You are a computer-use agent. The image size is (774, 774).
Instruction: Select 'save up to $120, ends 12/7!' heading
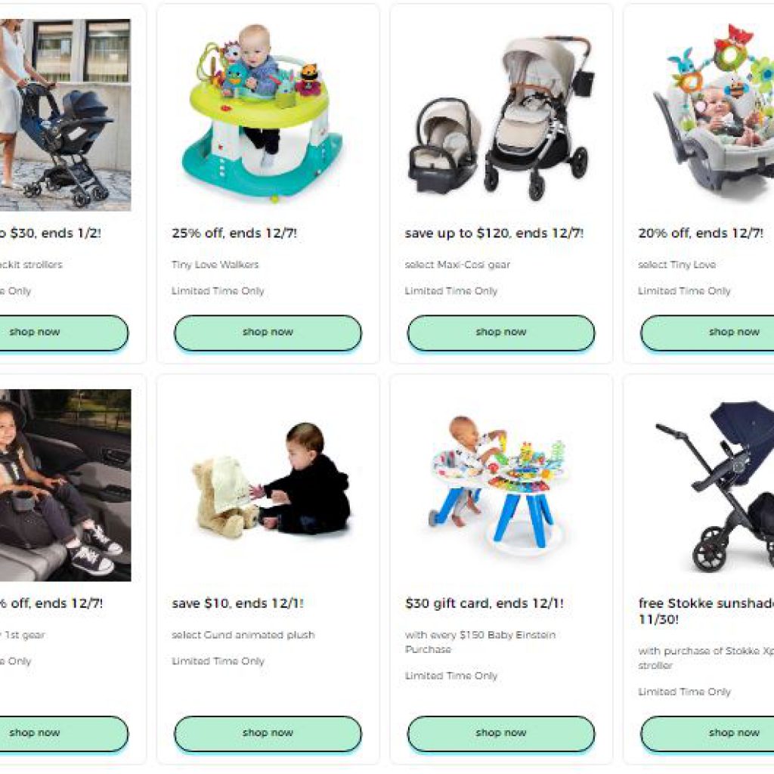pos(494,234)
